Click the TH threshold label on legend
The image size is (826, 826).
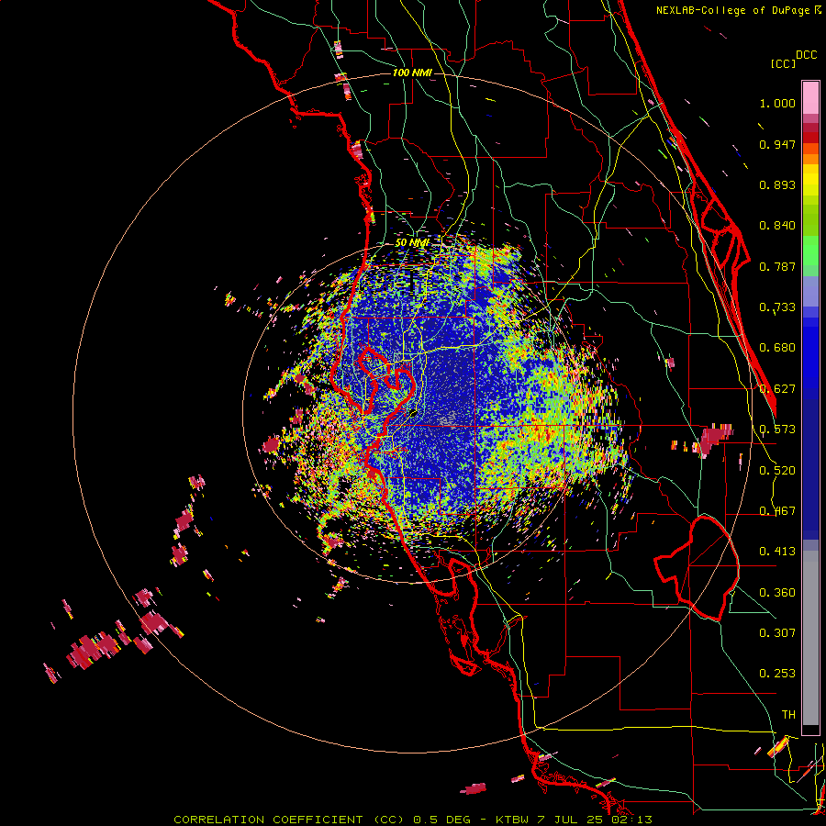(788, 715)
